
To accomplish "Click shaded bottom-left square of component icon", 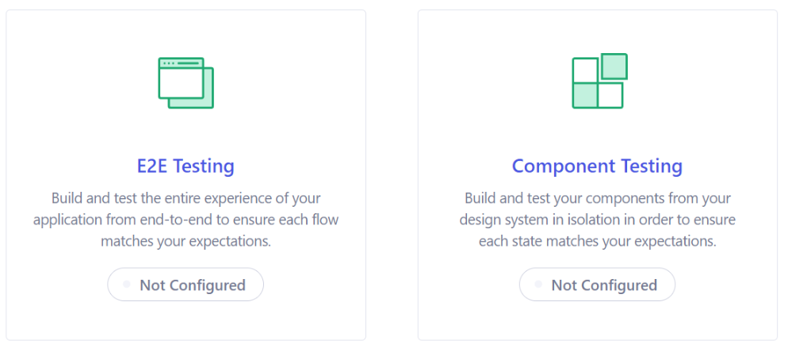I will 585,95.
